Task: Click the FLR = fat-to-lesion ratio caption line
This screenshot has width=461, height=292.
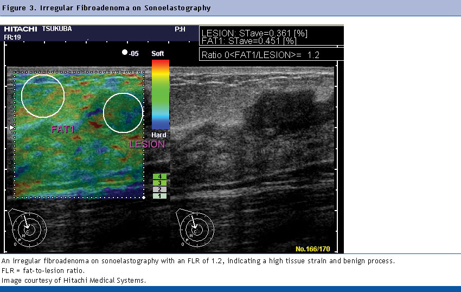Action: [43, 270]
